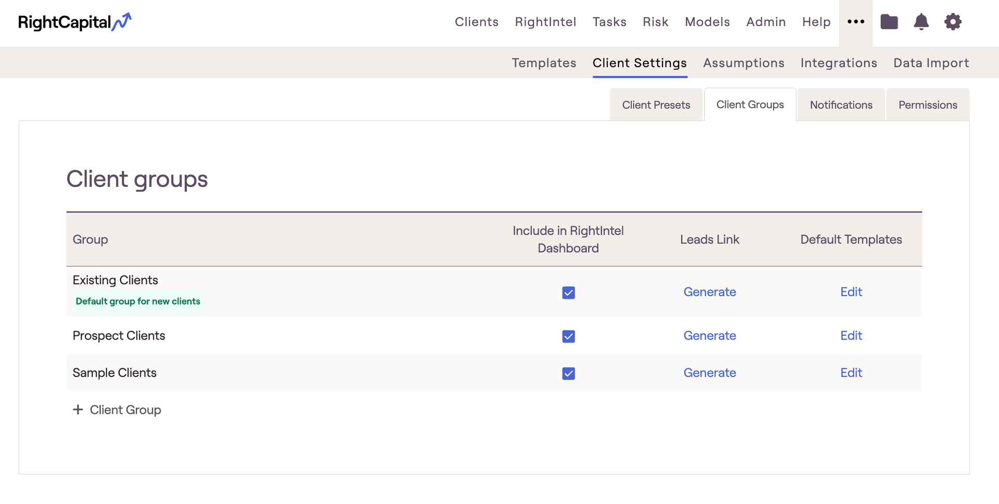Image resolution: width=999 pixels, height=504 pixels.
Task: Generate leads link for Sample Clients
Action: (709, 373)
